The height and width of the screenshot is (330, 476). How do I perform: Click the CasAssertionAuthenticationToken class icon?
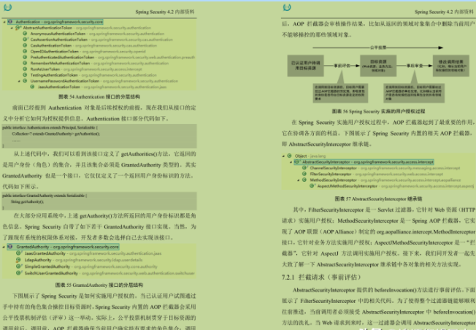[x=25, y=39]
